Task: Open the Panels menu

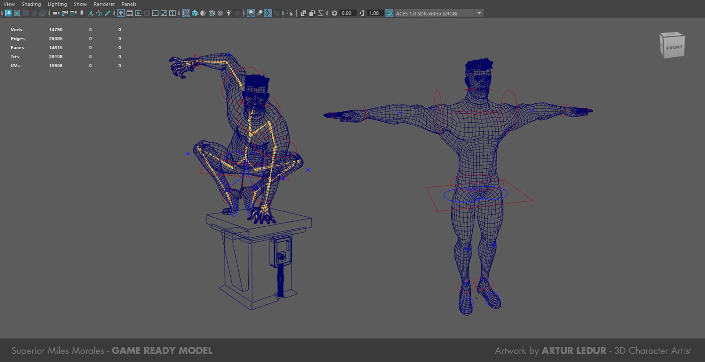Action: (x=129, y=4)
